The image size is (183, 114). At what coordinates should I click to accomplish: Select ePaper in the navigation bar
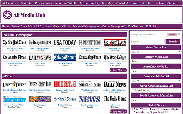click(66, 27)
